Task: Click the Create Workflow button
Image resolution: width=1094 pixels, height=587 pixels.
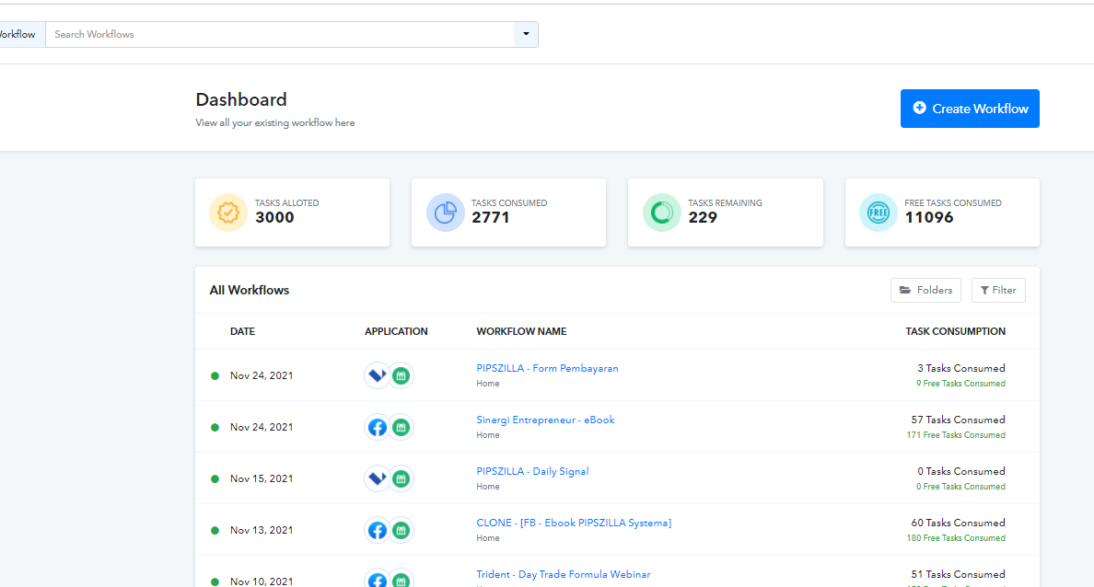Action: pos(970,109)
